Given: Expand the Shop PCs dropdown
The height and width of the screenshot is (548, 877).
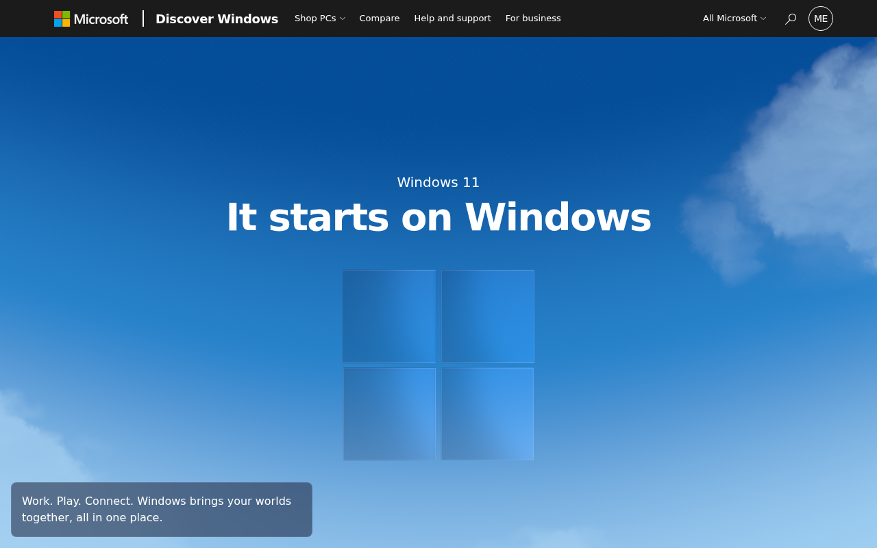Looking at the screenshot, I should (x=319, y=18).
